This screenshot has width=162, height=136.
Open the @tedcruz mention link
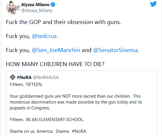pyautogui.click(x=44, y=36)
